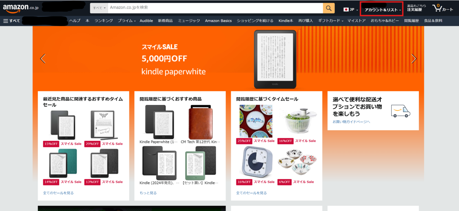Viewport: 459px width, 211px height.
Task: Focus the Amazon.co.jp search field
Action: click(215, 8)
